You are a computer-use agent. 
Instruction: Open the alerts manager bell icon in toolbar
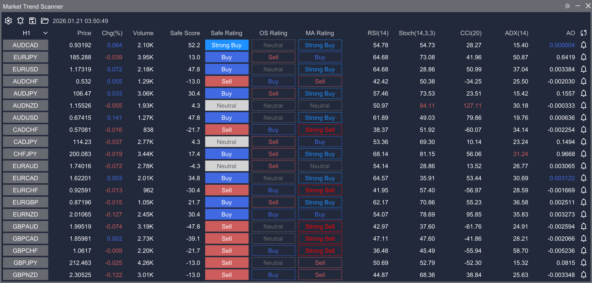[20, 21]
